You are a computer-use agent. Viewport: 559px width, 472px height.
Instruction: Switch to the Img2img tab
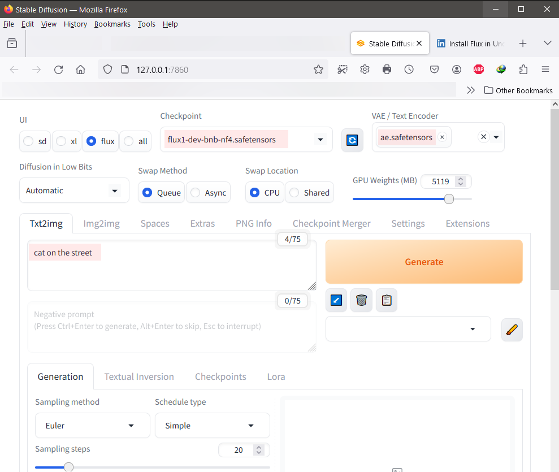pos(102,223)
